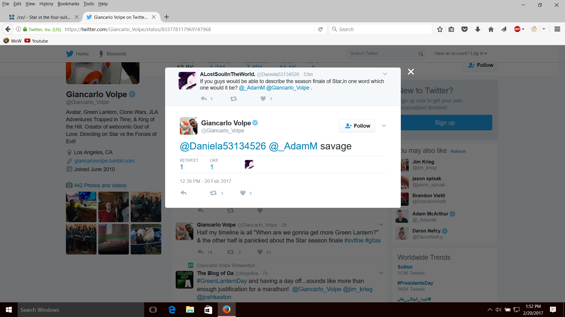
Task: Like Giancarlo's savage tweet
Action: pyautogui.click(x=243, y=193)
